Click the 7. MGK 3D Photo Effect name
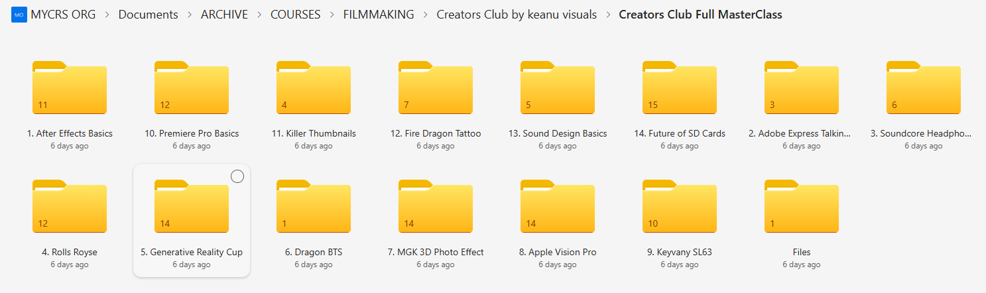This screenshot has width=986, height=293. (436, 252)
